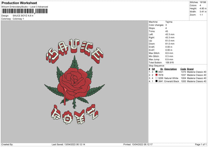208x147 pixels.
Task: Click the barcode in the worksheet header
Action: click(x=25, y=11)
